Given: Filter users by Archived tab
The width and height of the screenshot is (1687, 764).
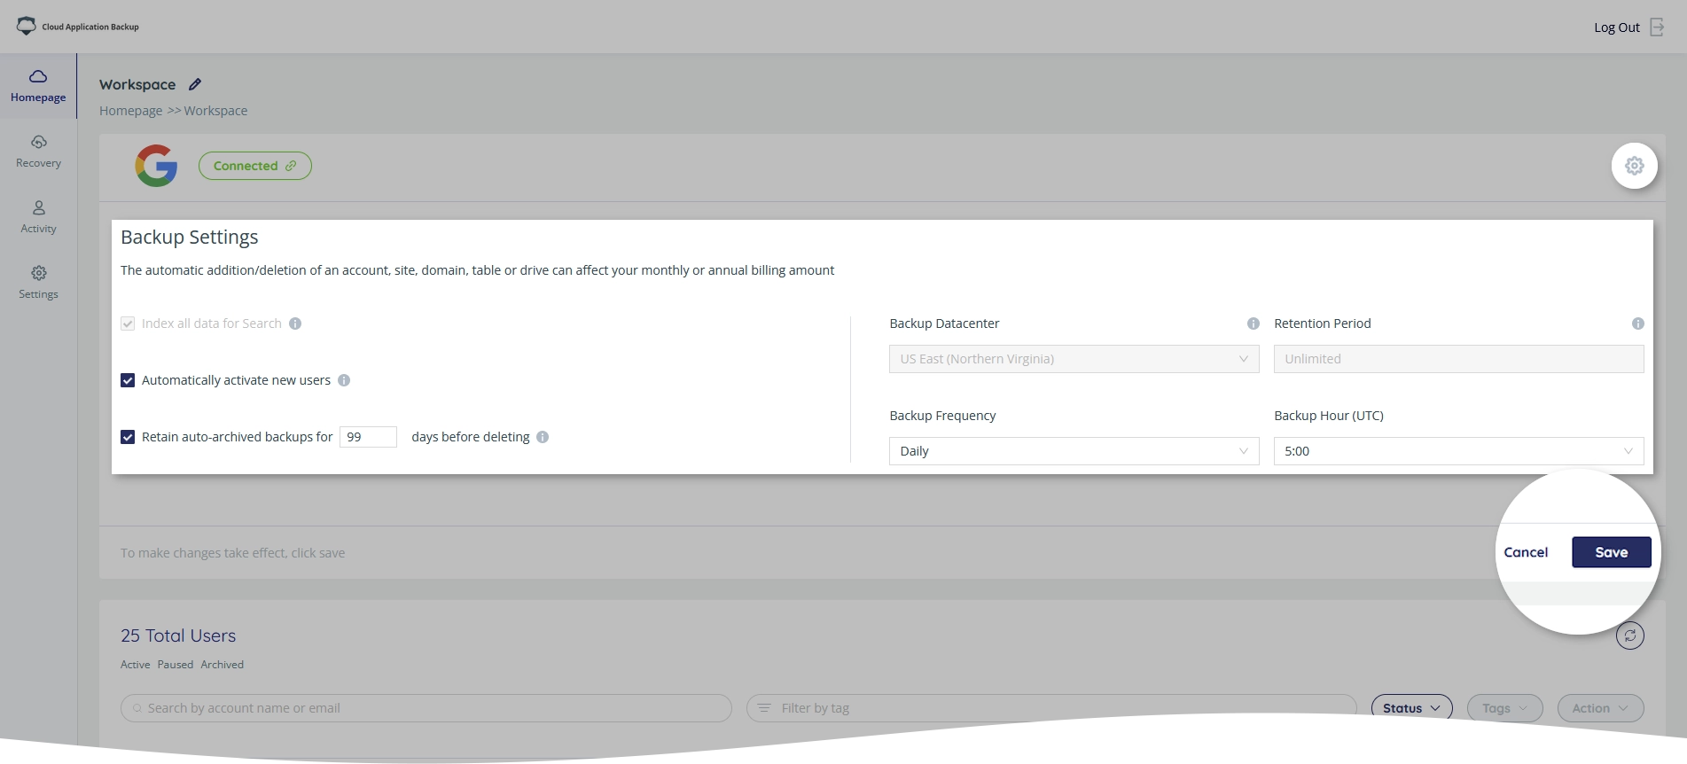Looking at the screenshot, I should tap(222, 665).
